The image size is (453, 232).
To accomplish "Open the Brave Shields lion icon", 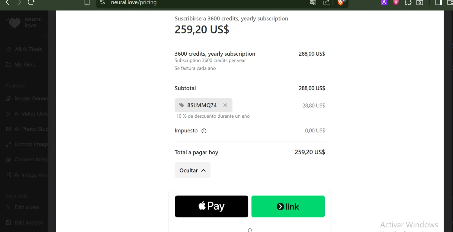I will pyautogui.click(x=340, y=2).
